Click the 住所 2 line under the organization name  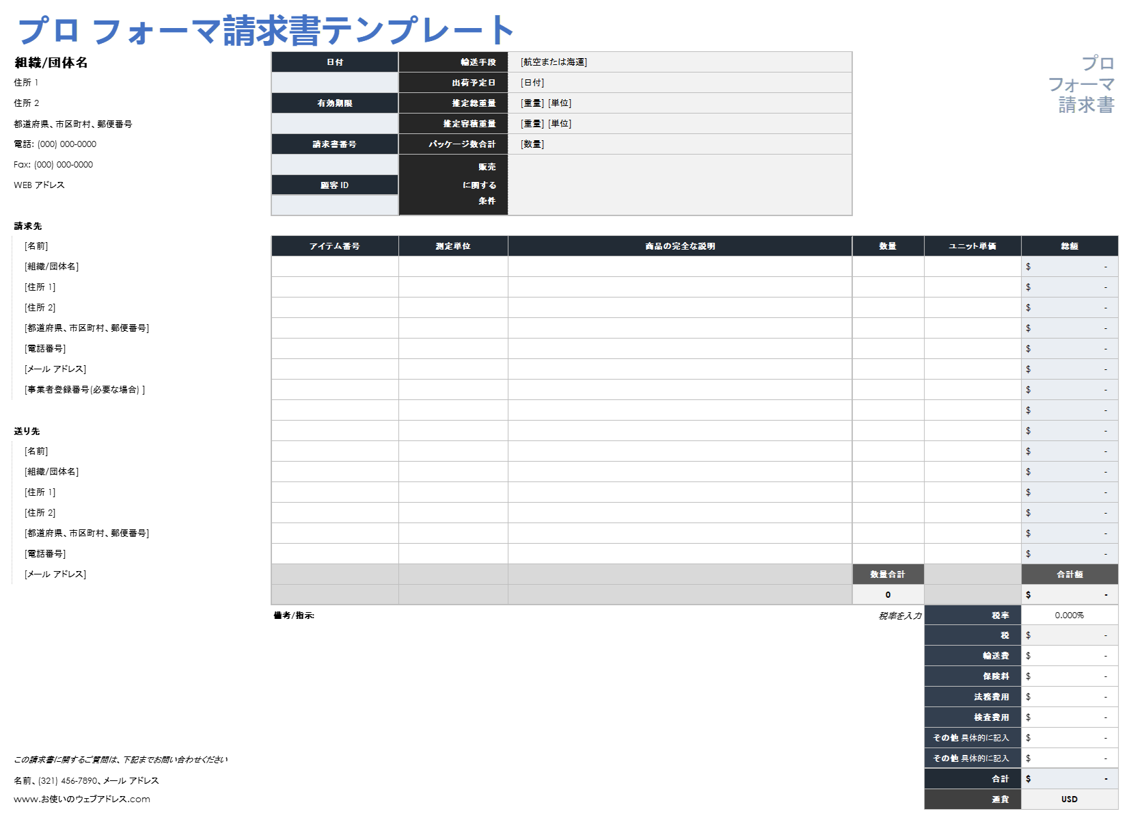click(x=27, y=103)
